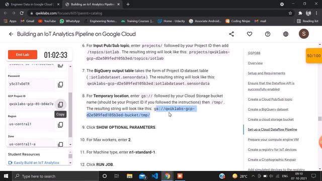Reload the page in Chrome
322x181 pixels.
click(22, 13)
